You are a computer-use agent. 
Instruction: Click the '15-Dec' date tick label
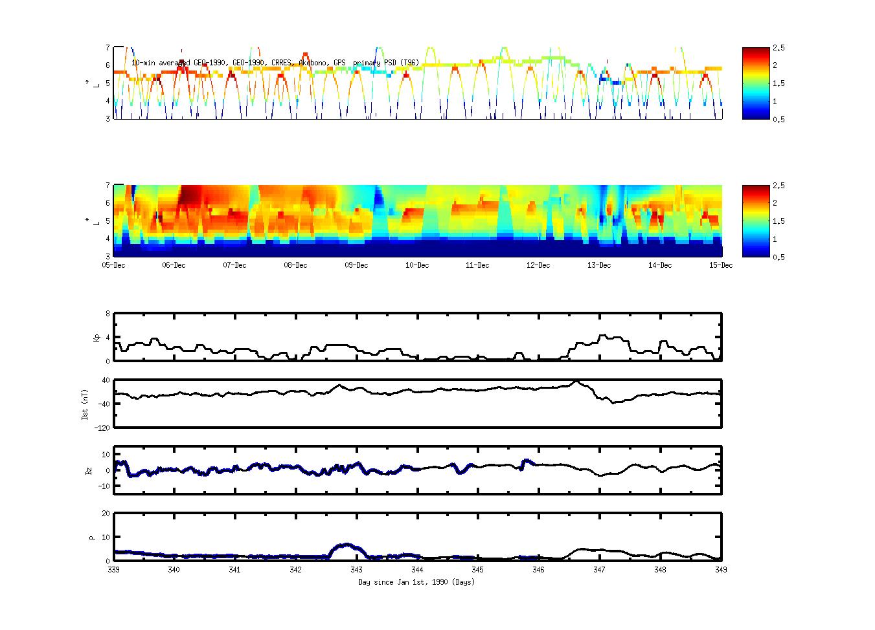[x=720, y=265]
